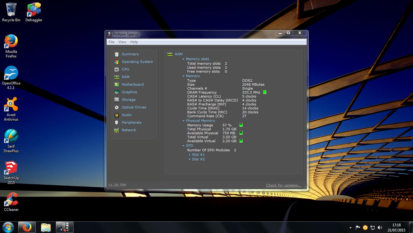Open Windows Explorer from the taskbar

[46, 227]
